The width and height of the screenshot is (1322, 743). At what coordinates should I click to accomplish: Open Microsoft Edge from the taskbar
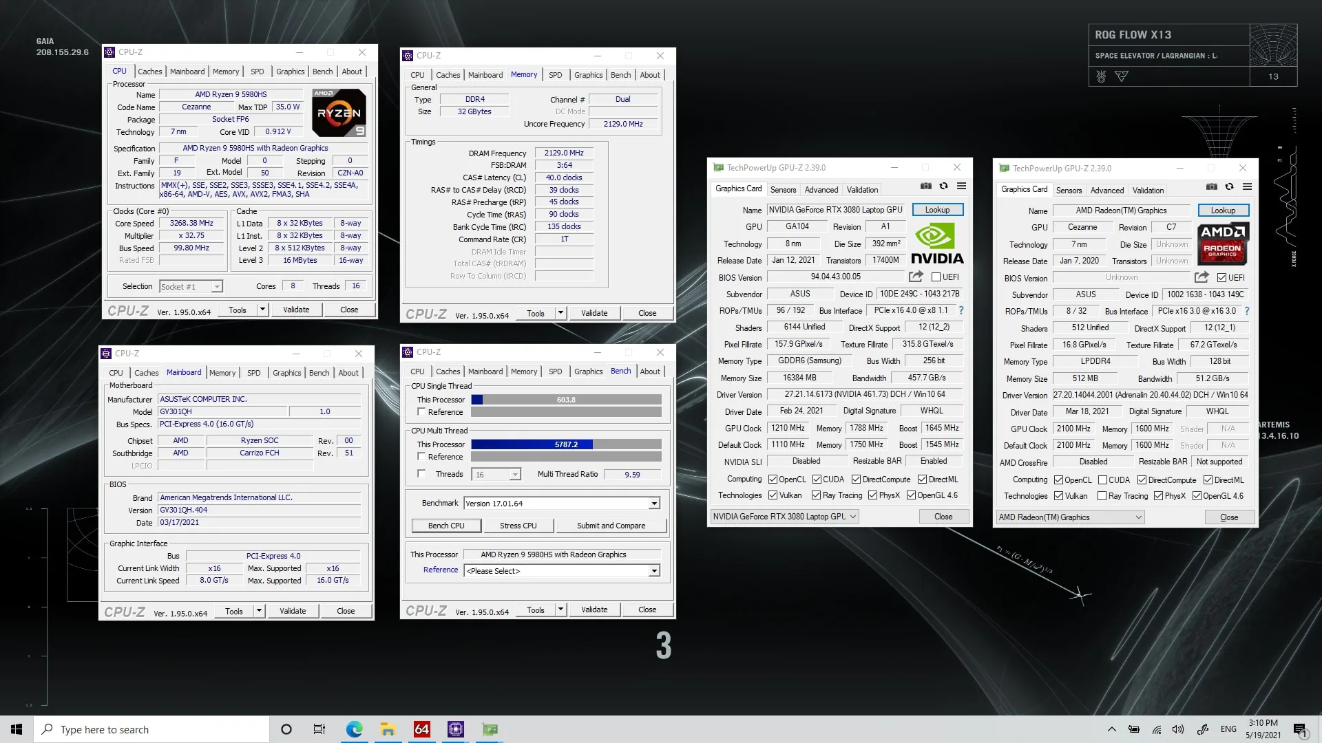[354, 729]
